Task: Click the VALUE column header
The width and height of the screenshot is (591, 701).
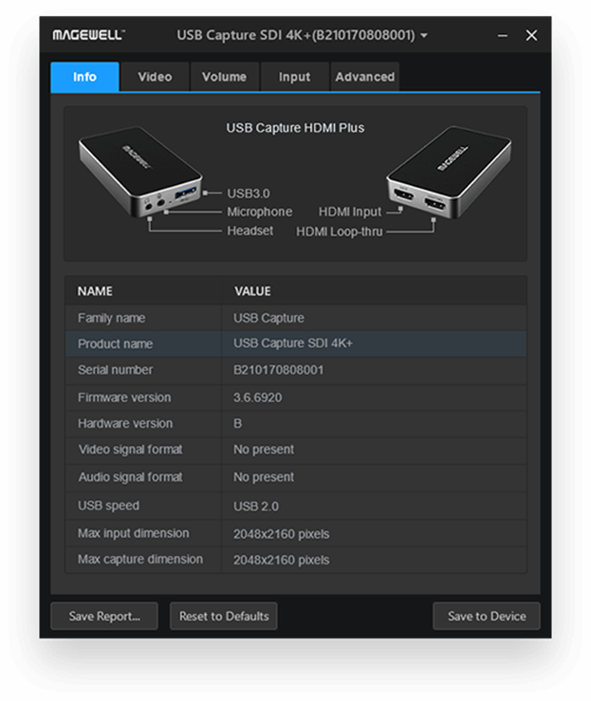Action: tap(252, 291)
